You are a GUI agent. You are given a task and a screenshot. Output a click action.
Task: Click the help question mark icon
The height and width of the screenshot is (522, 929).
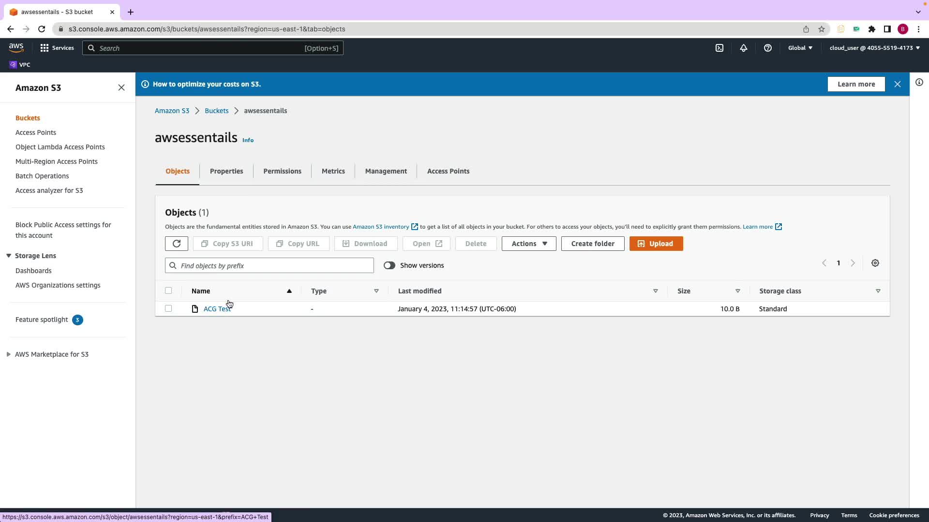point(768,48)
